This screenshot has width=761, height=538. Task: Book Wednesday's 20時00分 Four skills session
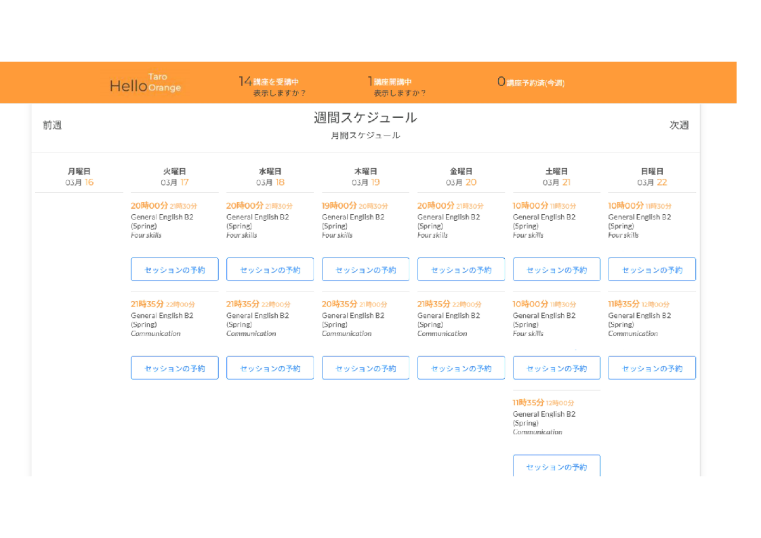tap(270, 270)
